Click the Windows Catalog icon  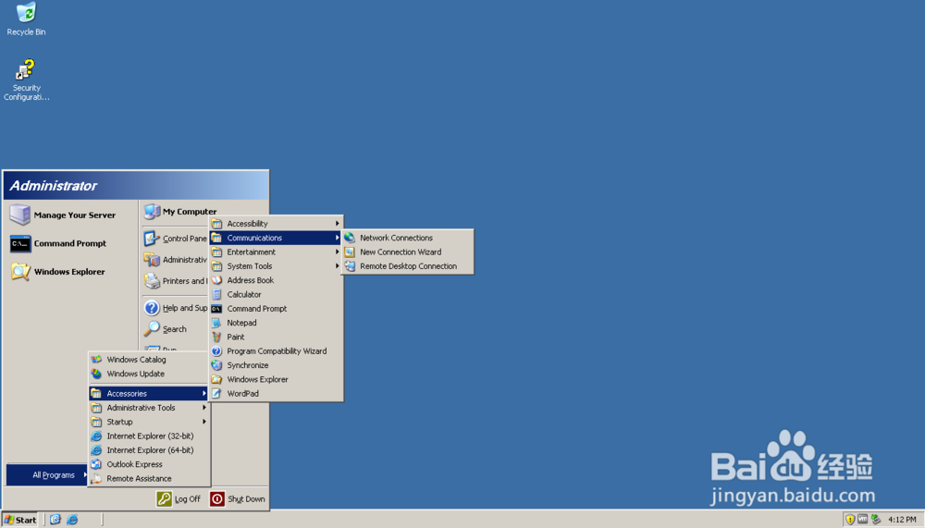coord(96,360)
